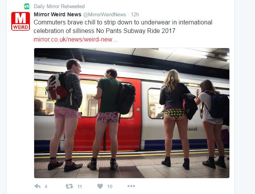Open the subway platform photo
The width and height of the screenshot is (255, 194).
[132, 113]
